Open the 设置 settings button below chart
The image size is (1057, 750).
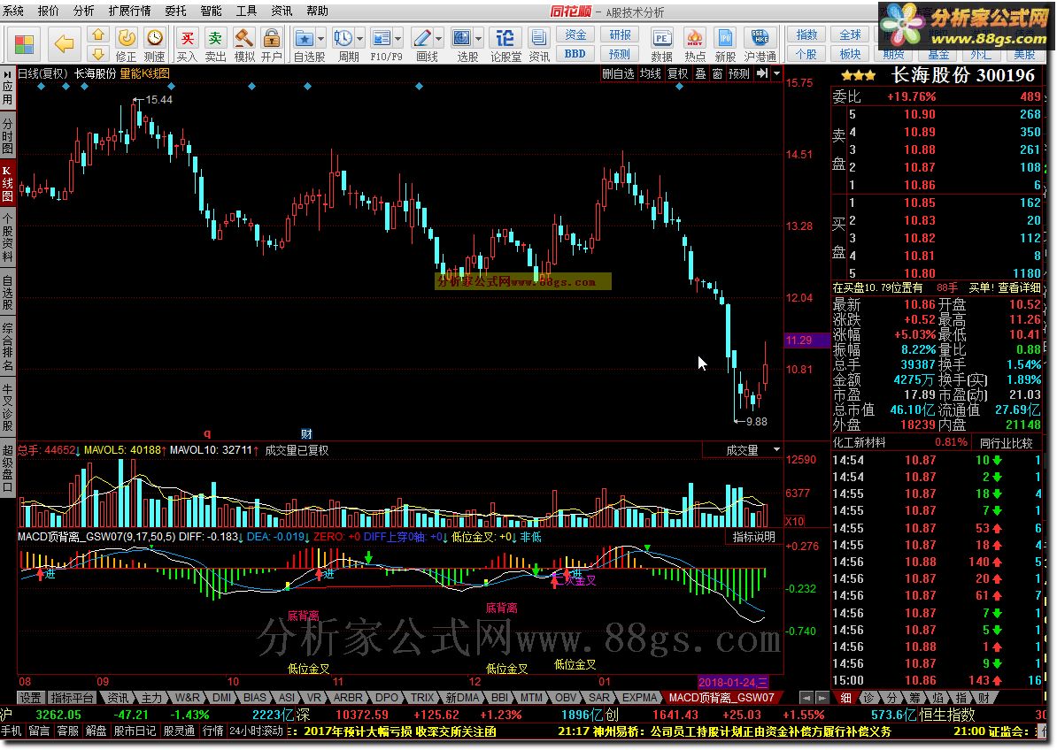(x=30, y=698)
